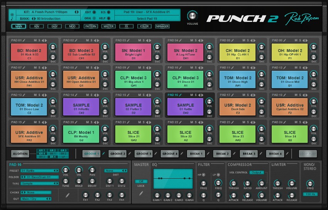Click the BANK selector arrows
This screenshot has height=210, width=328.
pyautogui.click(x=34, y=19)
